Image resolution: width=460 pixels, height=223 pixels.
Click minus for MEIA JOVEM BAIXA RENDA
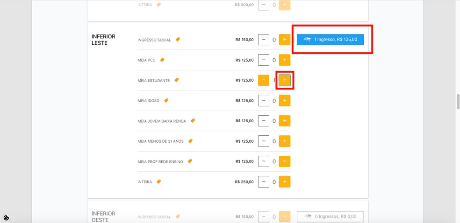tap(264, 121)
